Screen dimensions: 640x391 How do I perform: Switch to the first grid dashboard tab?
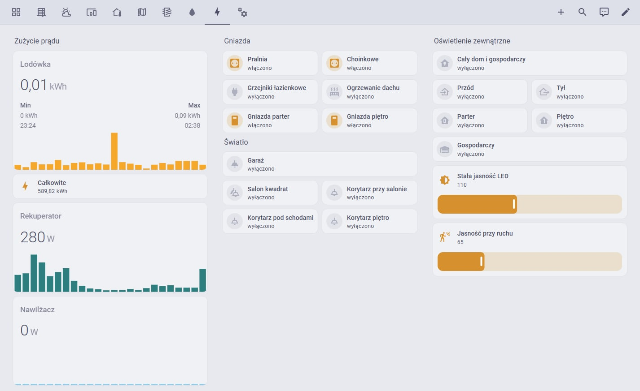point(16,12)
